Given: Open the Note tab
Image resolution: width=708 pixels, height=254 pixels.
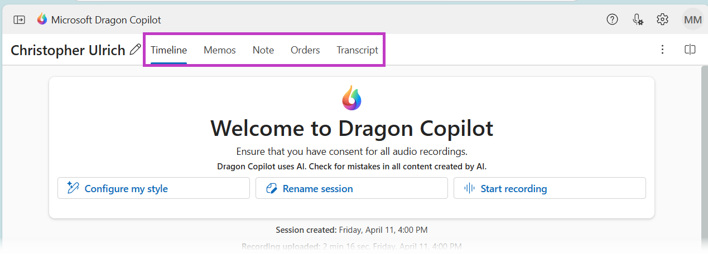Looking at the screenshot, I should coord(263,50).
